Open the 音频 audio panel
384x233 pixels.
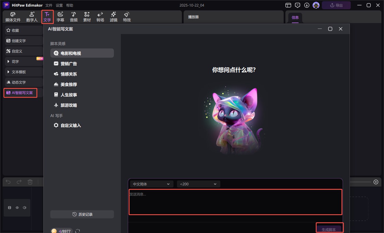[x=74, y=17]
